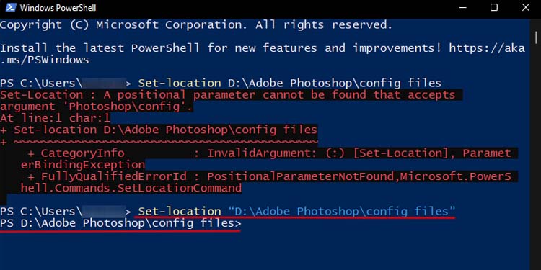541x270 pixels.
Task: Click the Windows PowerShell title text
Action: click(x=58, y=8)
